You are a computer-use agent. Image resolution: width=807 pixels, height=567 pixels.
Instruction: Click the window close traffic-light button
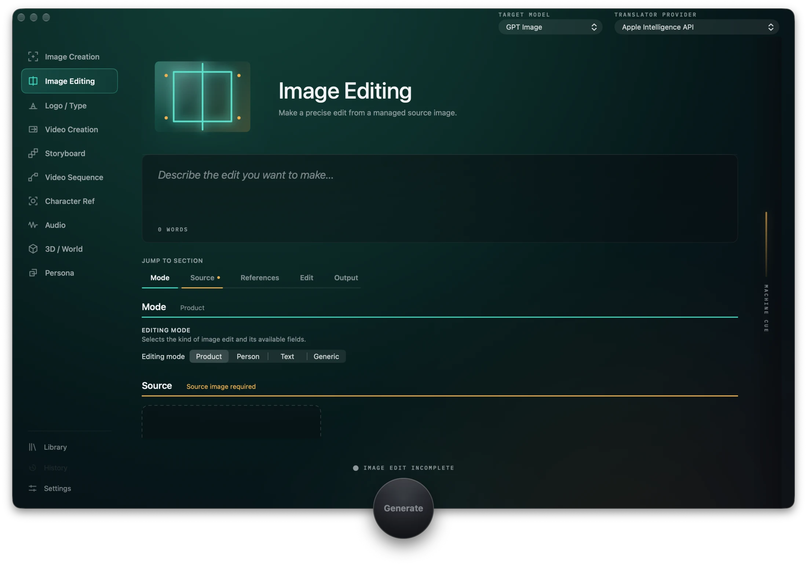21,17
